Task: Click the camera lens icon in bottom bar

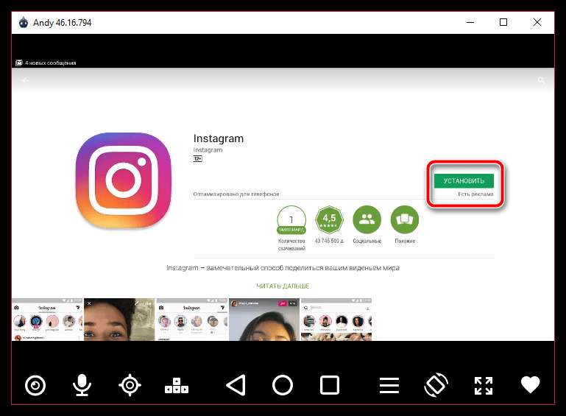Action: point(35,385)
